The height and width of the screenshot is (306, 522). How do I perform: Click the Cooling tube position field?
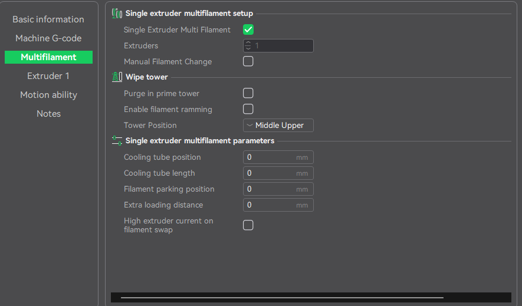point(278,157)
